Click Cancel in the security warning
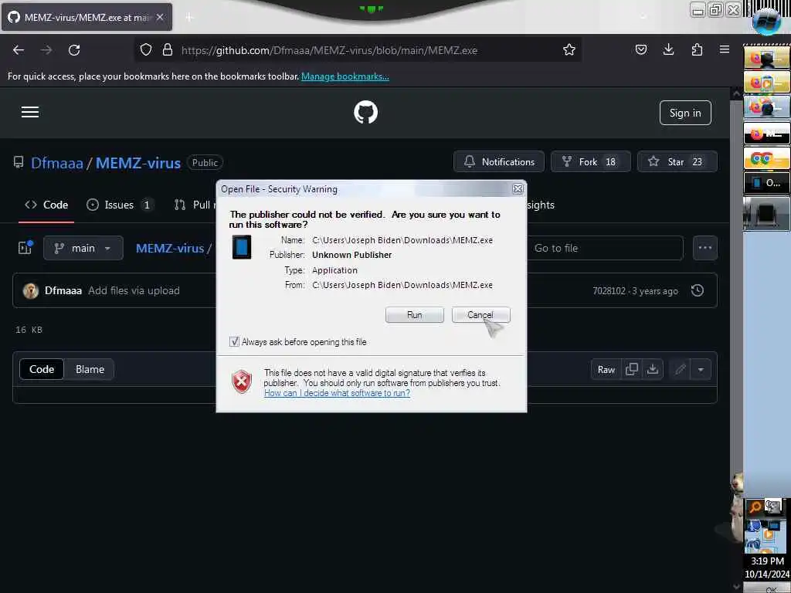Image resolution: width=791 pixels, height=593 pixels. (480, 315)
